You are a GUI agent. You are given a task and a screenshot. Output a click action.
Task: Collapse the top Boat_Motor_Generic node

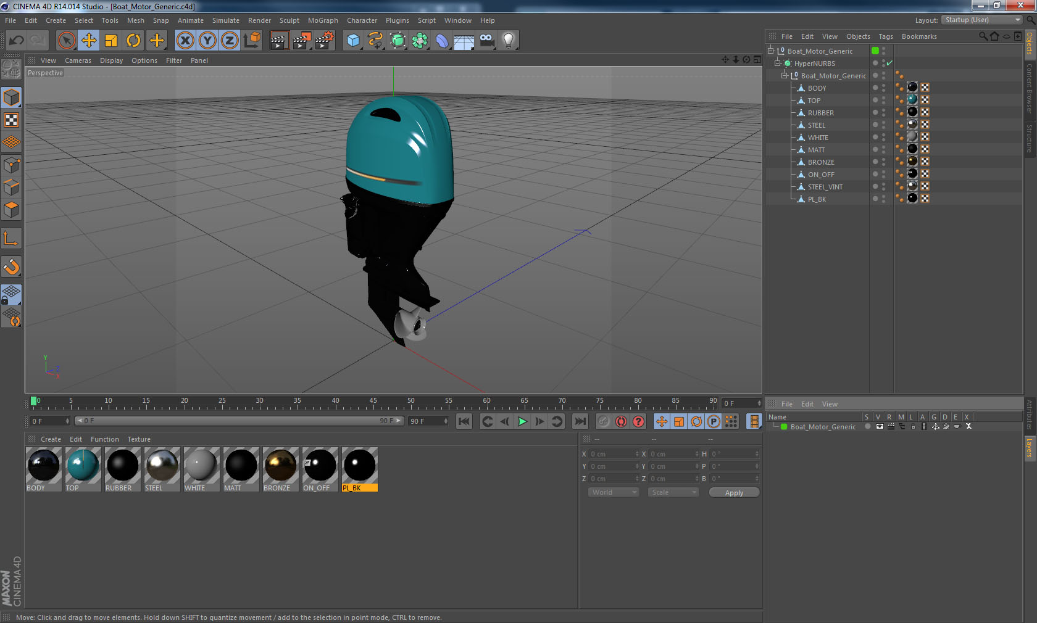click(x=770, y=51)
